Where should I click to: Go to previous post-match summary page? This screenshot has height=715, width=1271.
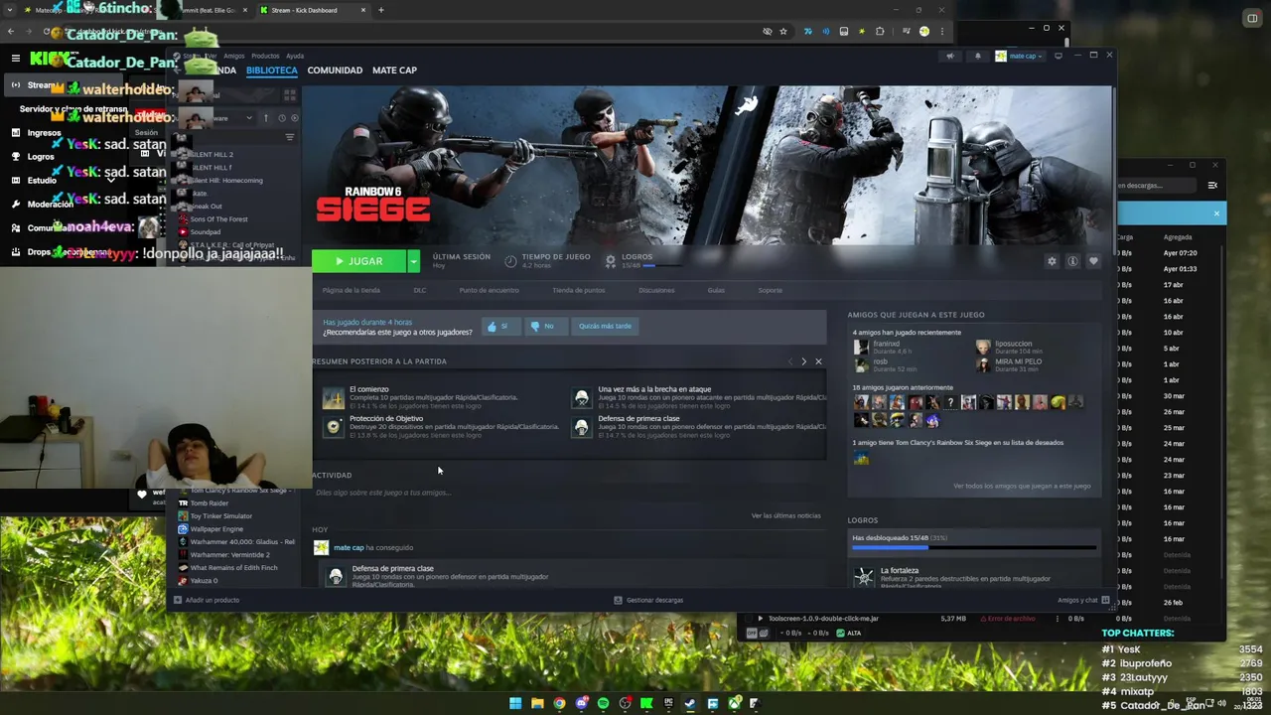pyautogui.click(x=790, y=361)
